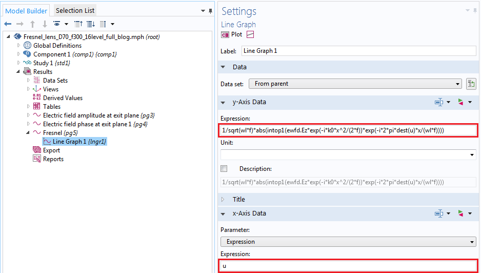
Task: Open the Data set From parent dropdown
Action: (355, 84)
